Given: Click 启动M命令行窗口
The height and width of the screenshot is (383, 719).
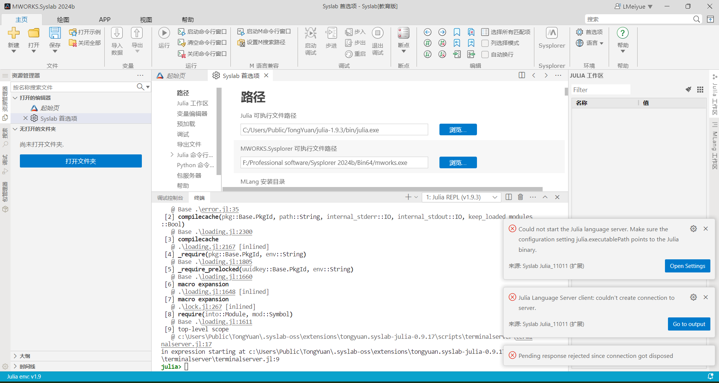Looking at the screenshot, I should [x=264, y=31].
